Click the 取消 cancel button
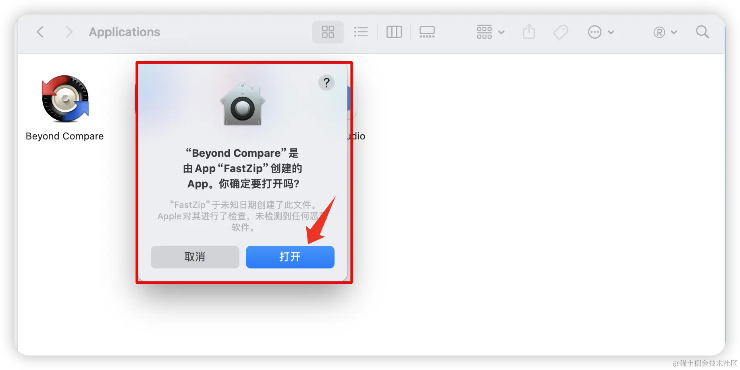The width and height of the screenshot is (740, 370). (x=195, y=257)
